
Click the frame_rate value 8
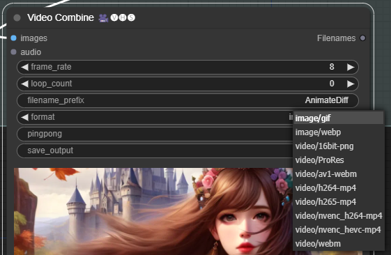[x=332, y=67]
